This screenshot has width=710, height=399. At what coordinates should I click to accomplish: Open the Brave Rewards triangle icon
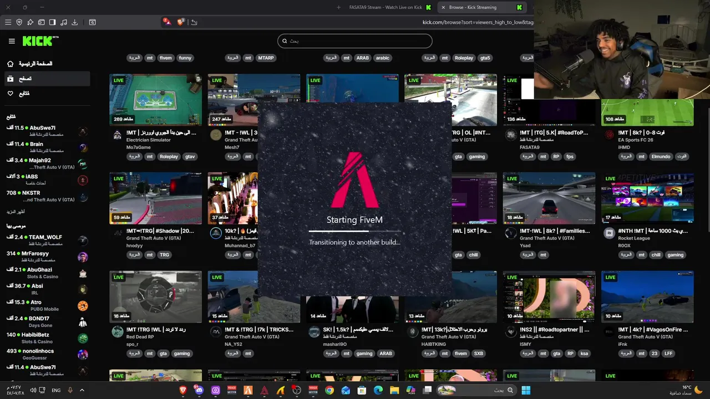point(167,22)
